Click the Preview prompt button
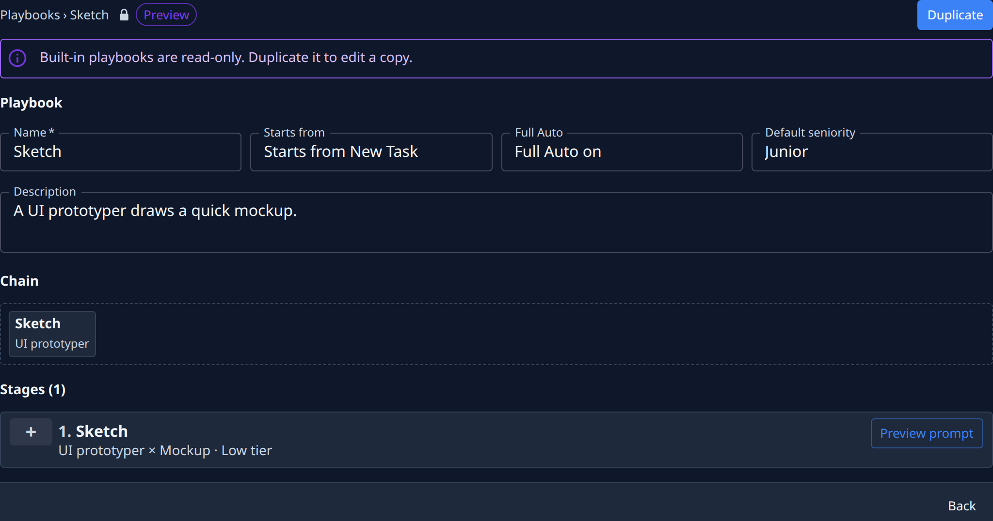The image size is (993, 521). [x=927, y=433]
